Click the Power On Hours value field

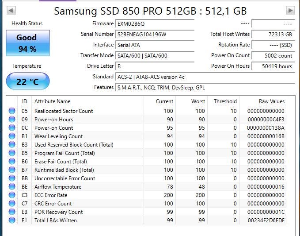(x=273, y=66)
